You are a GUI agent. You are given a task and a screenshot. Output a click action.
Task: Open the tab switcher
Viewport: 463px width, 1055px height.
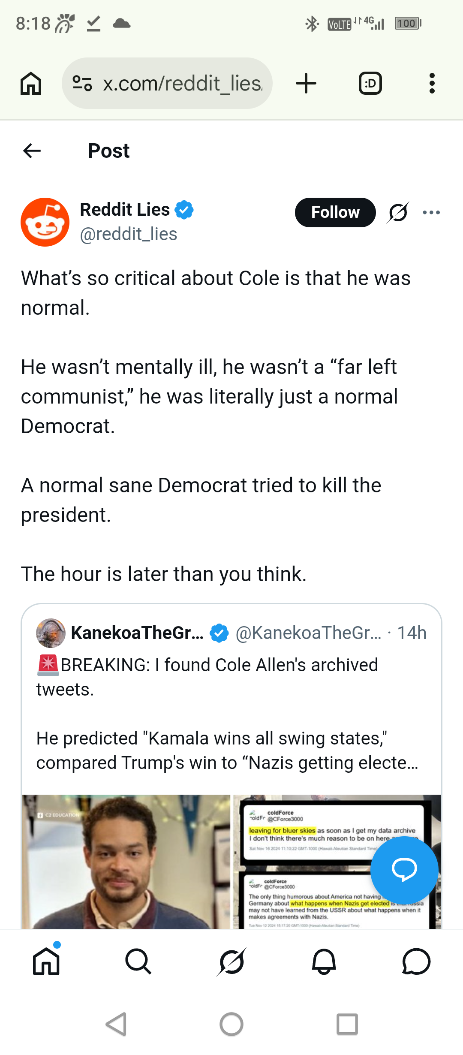370,83
